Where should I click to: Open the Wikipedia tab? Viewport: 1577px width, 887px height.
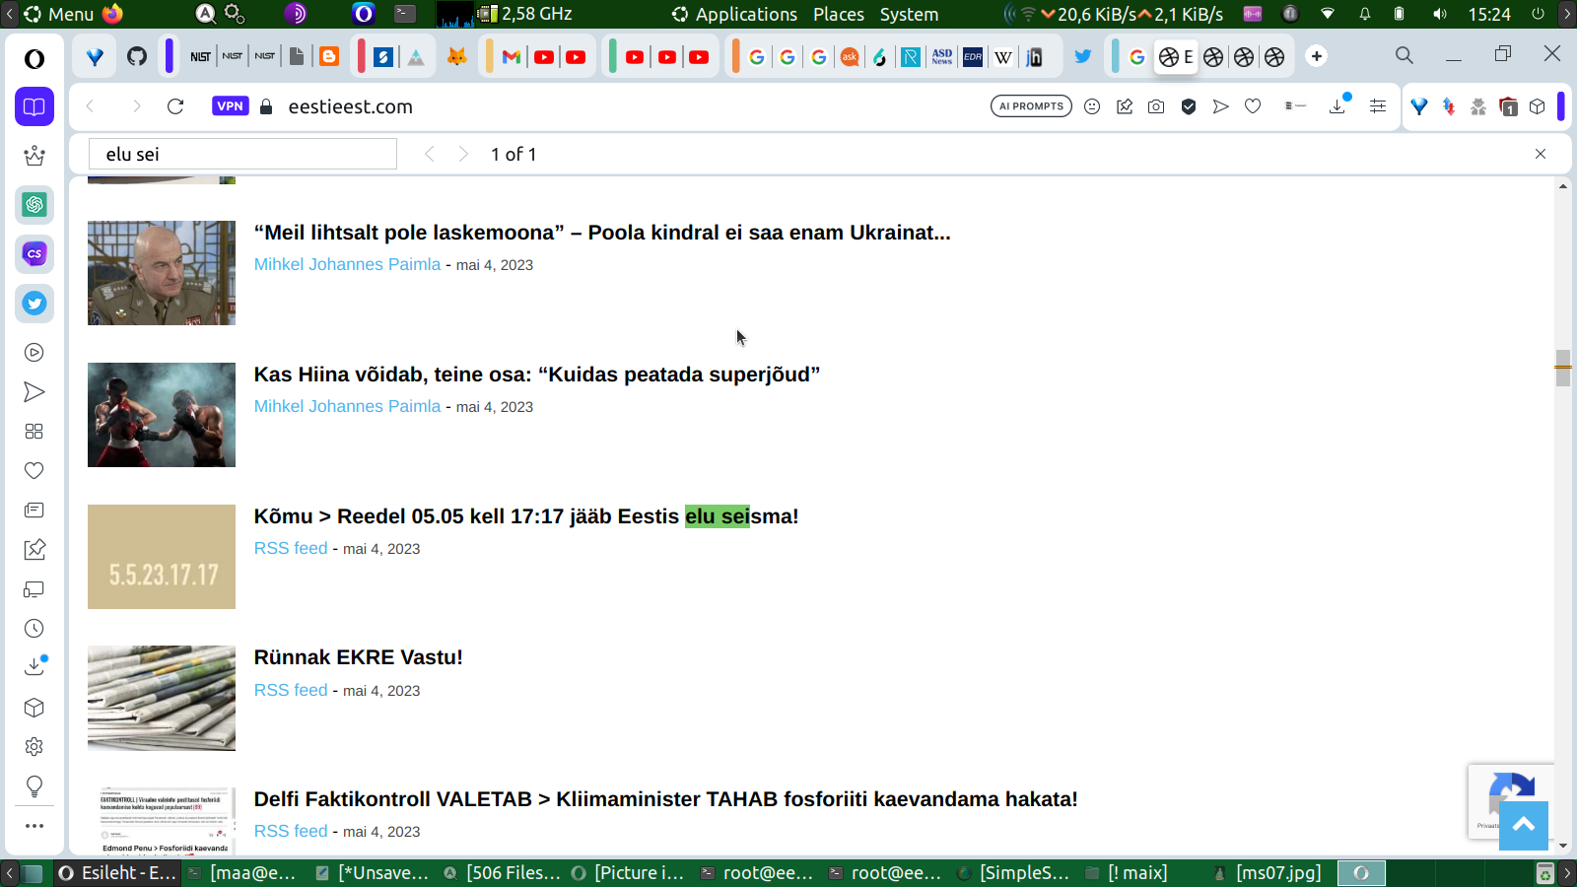coord(1003,57)
